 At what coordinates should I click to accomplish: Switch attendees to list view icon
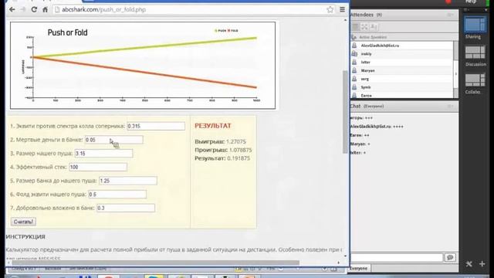click(356, 27)
